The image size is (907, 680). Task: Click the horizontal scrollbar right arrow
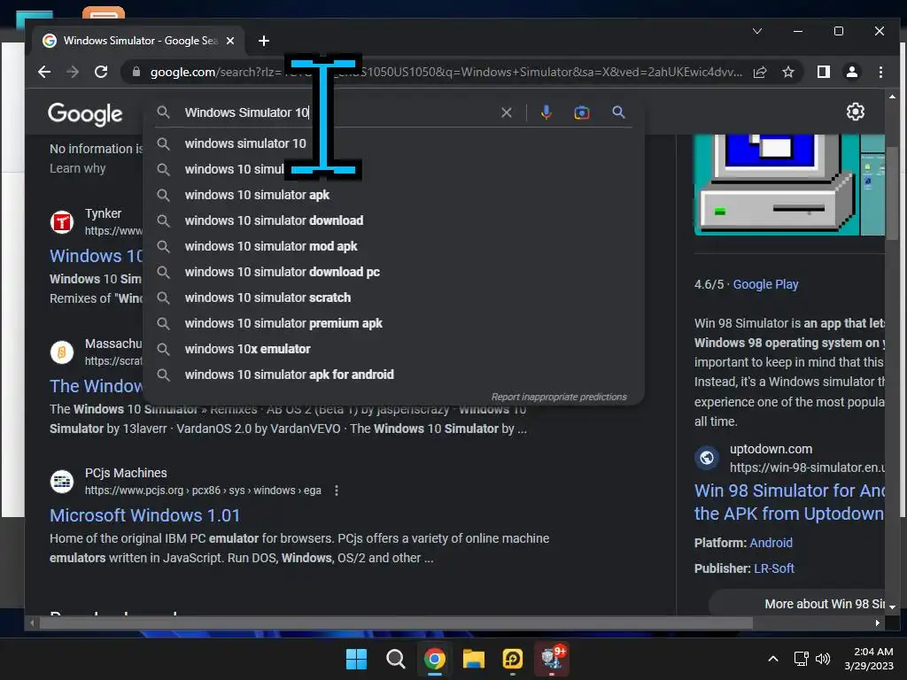coord(878,622)
